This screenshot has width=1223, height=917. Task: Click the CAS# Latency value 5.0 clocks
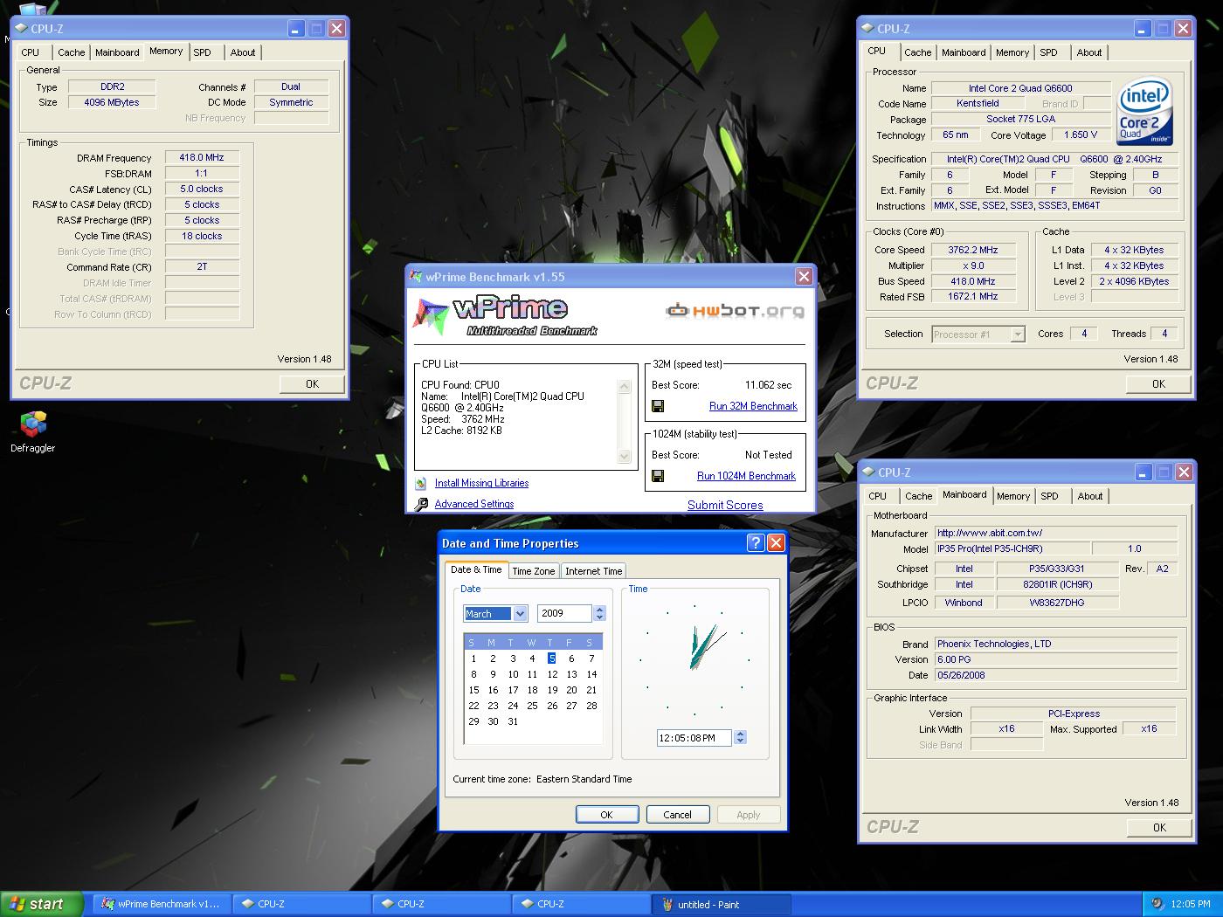[202, 189]
